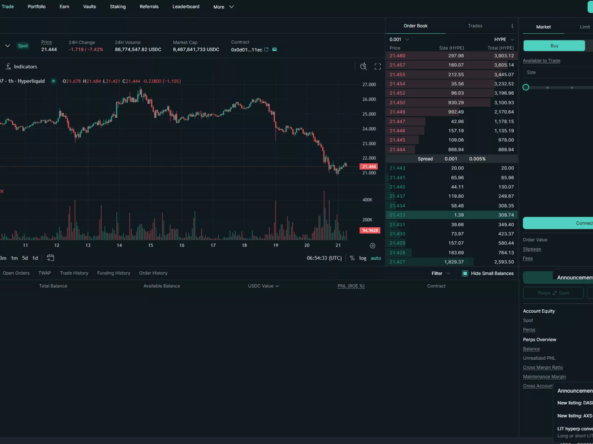
Task: Select bid row at price 21.427
Action: coord(451,262)
